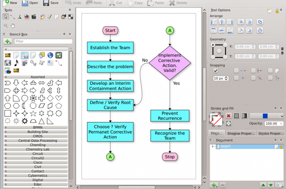Open the fill color dropdown arrow
This screenshot has width=286, height=189.
281,116
